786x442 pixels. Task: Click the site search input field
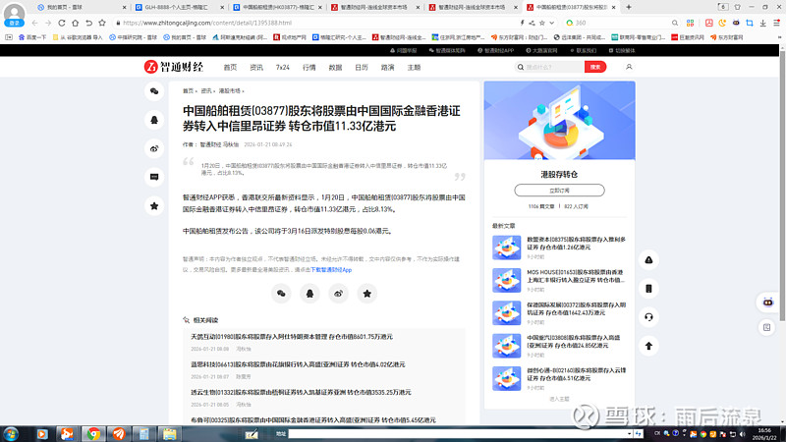tap(549, 67)
